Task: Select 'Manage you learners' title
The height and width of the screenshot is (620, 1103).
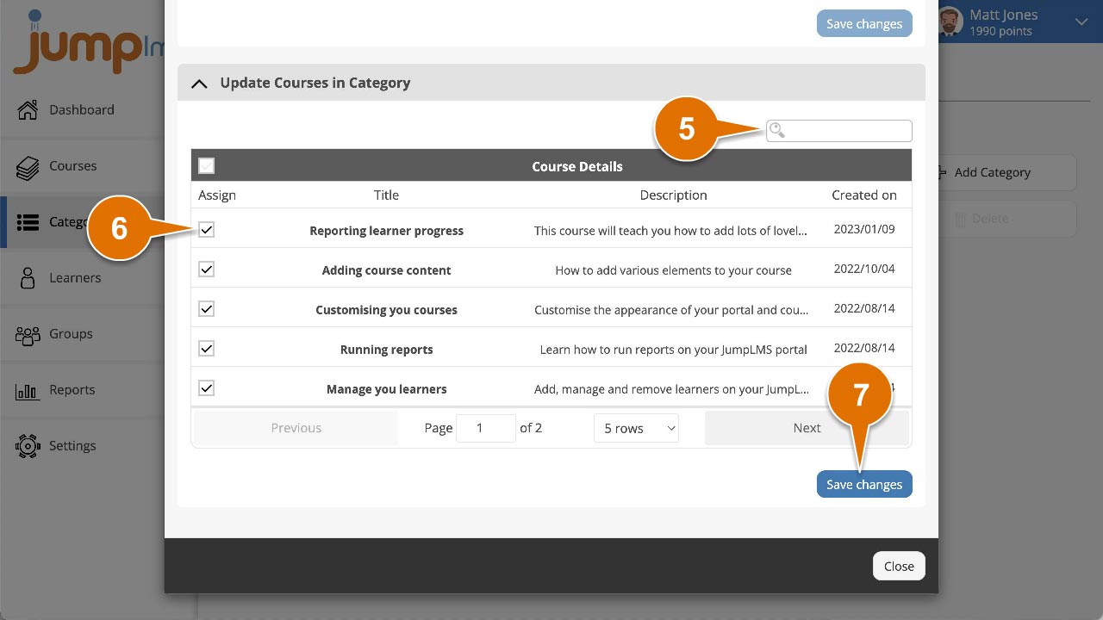Action: [x=386, y=389]
